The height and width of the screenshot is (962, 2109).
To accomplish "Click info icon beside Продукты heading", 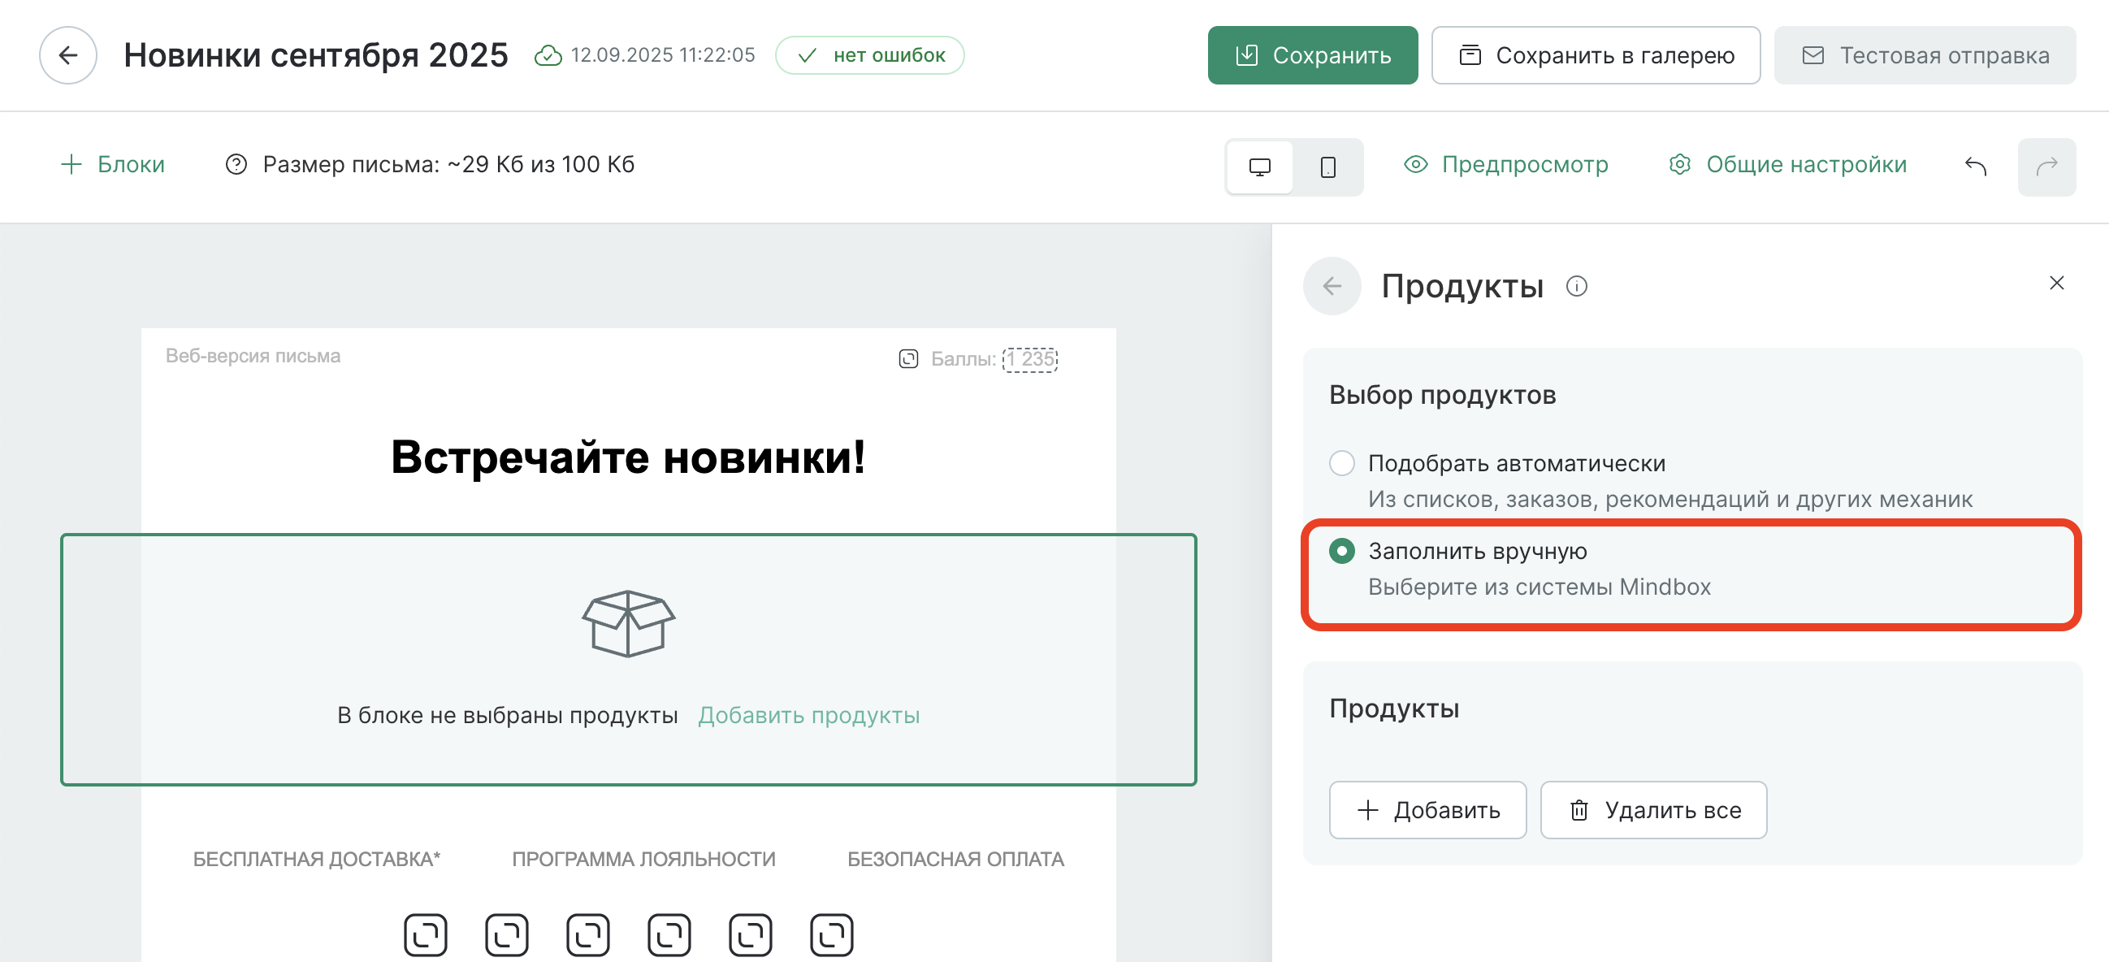I will [x=1576, y=286].
